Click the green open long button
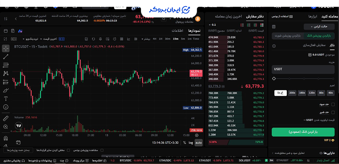 tap(303, 132)
